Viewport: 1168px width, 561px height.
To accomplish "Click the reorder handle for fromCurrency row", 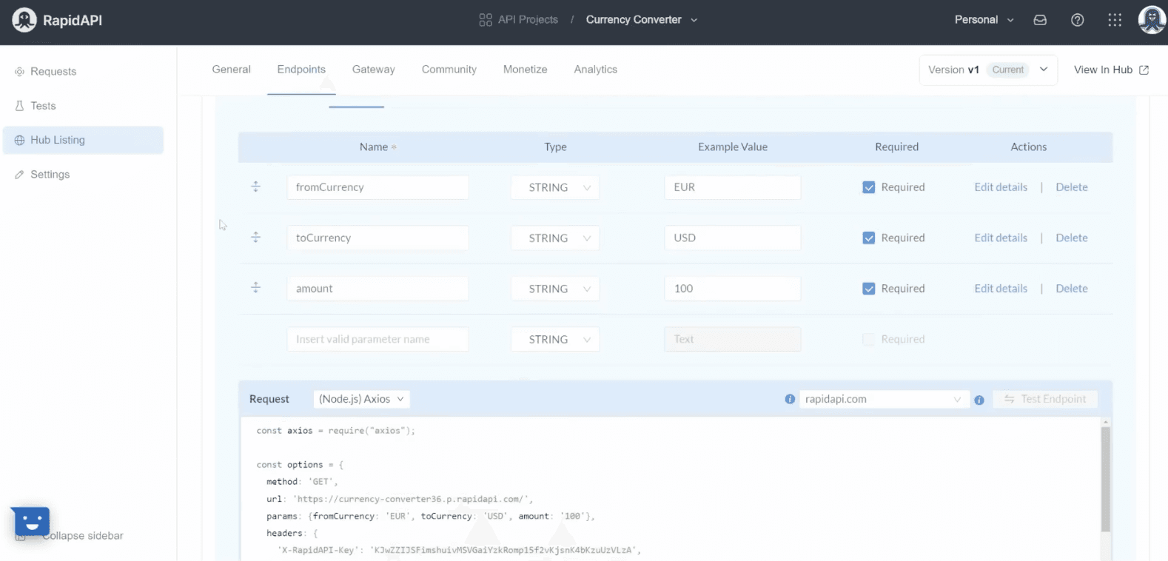I will tap(255, 187).
